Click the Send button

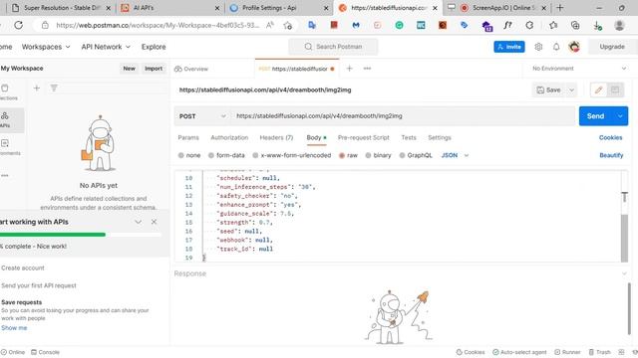coord(595,116)
